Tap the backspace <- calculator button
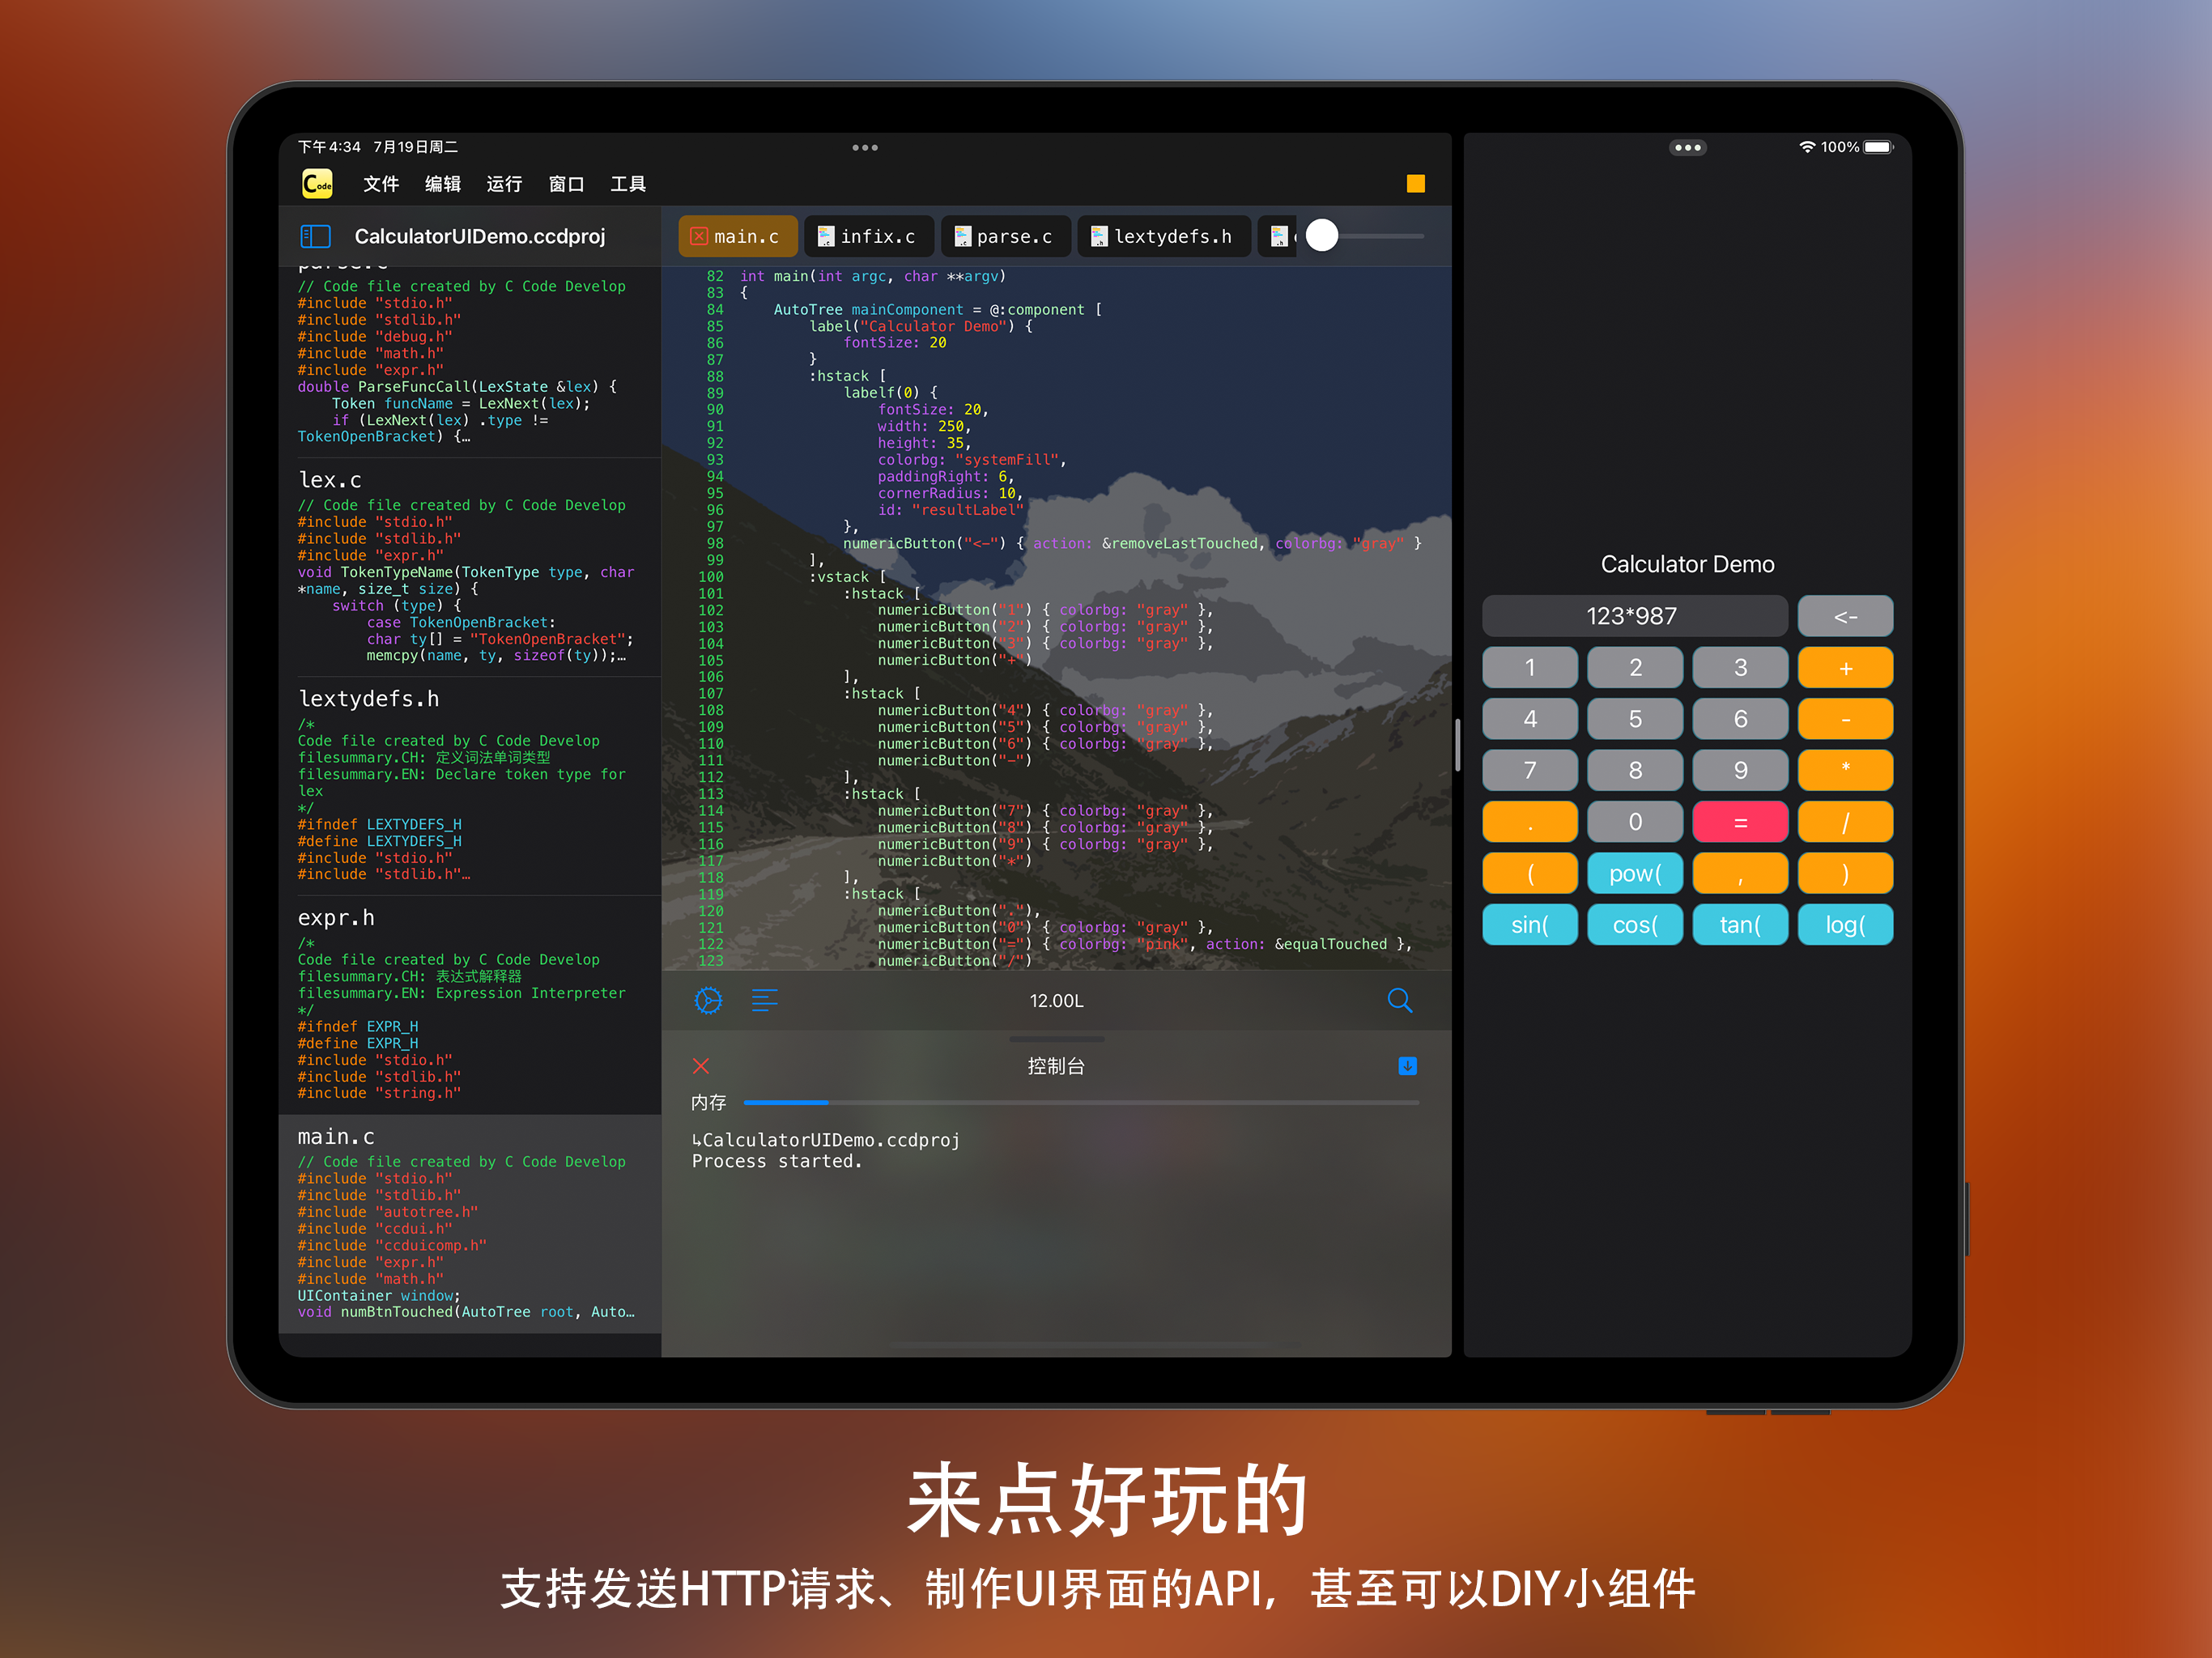Screen dimensions: 2212x1658 coord(1845,616)
